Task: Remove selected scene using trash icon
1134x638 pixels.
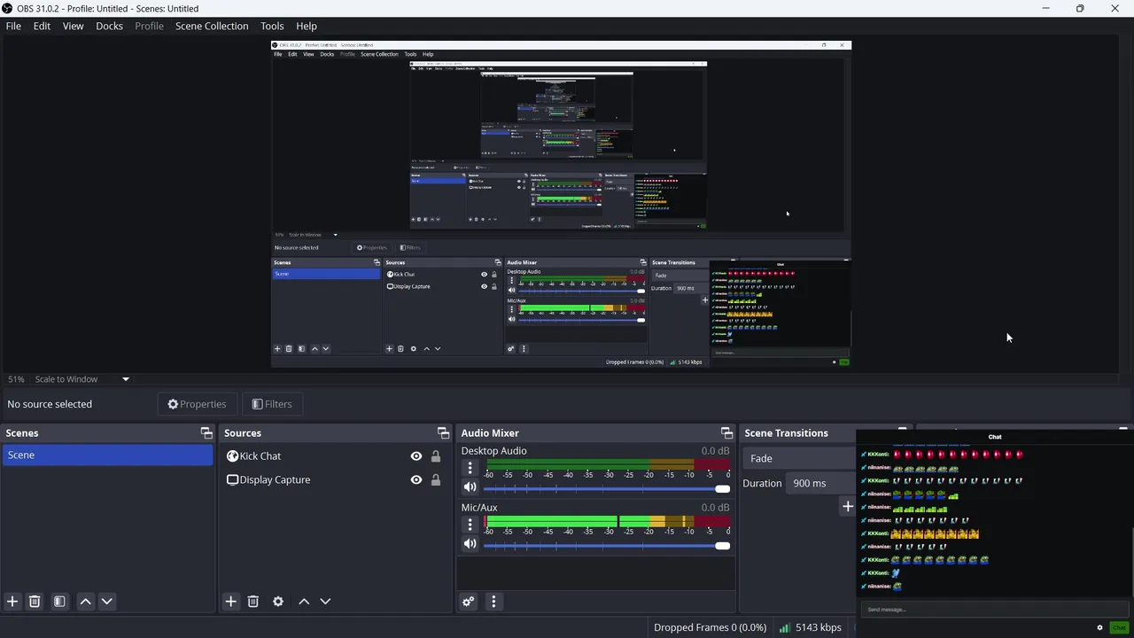Action: click(35, 601)
